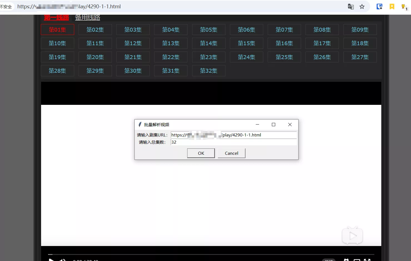Open episode 第24集

click(x=247, y=57)
